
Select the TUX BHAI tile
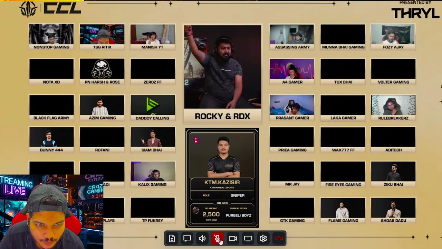343,72
